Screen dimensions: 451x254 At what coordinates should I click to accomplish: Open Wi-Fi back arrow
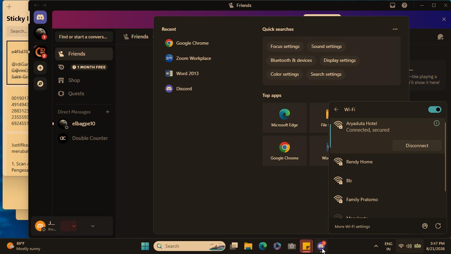coord(336,109)
